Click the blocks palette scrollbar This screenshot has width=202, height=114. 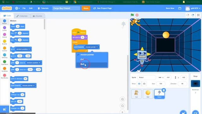pos(45,24)
